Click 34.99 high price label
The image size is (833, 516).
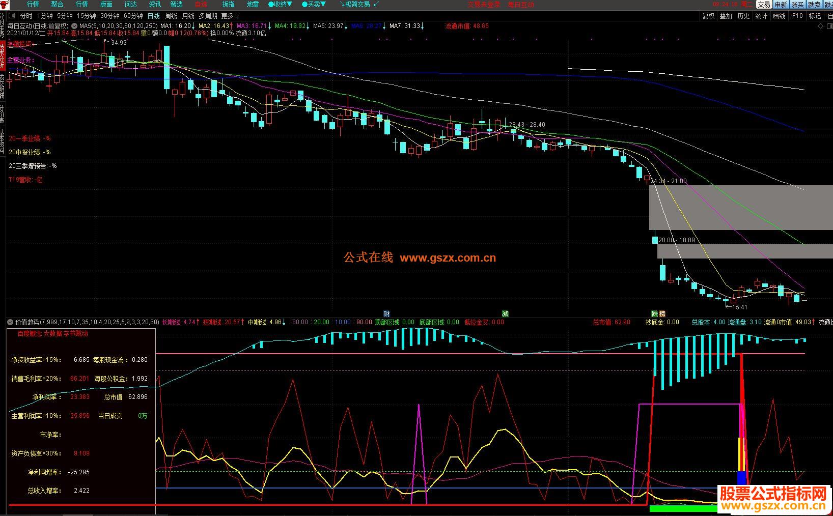coord(119,43)
